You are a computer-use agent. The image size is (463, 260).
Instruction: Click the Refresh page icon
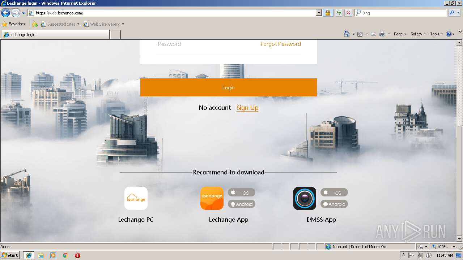[339, 13]
